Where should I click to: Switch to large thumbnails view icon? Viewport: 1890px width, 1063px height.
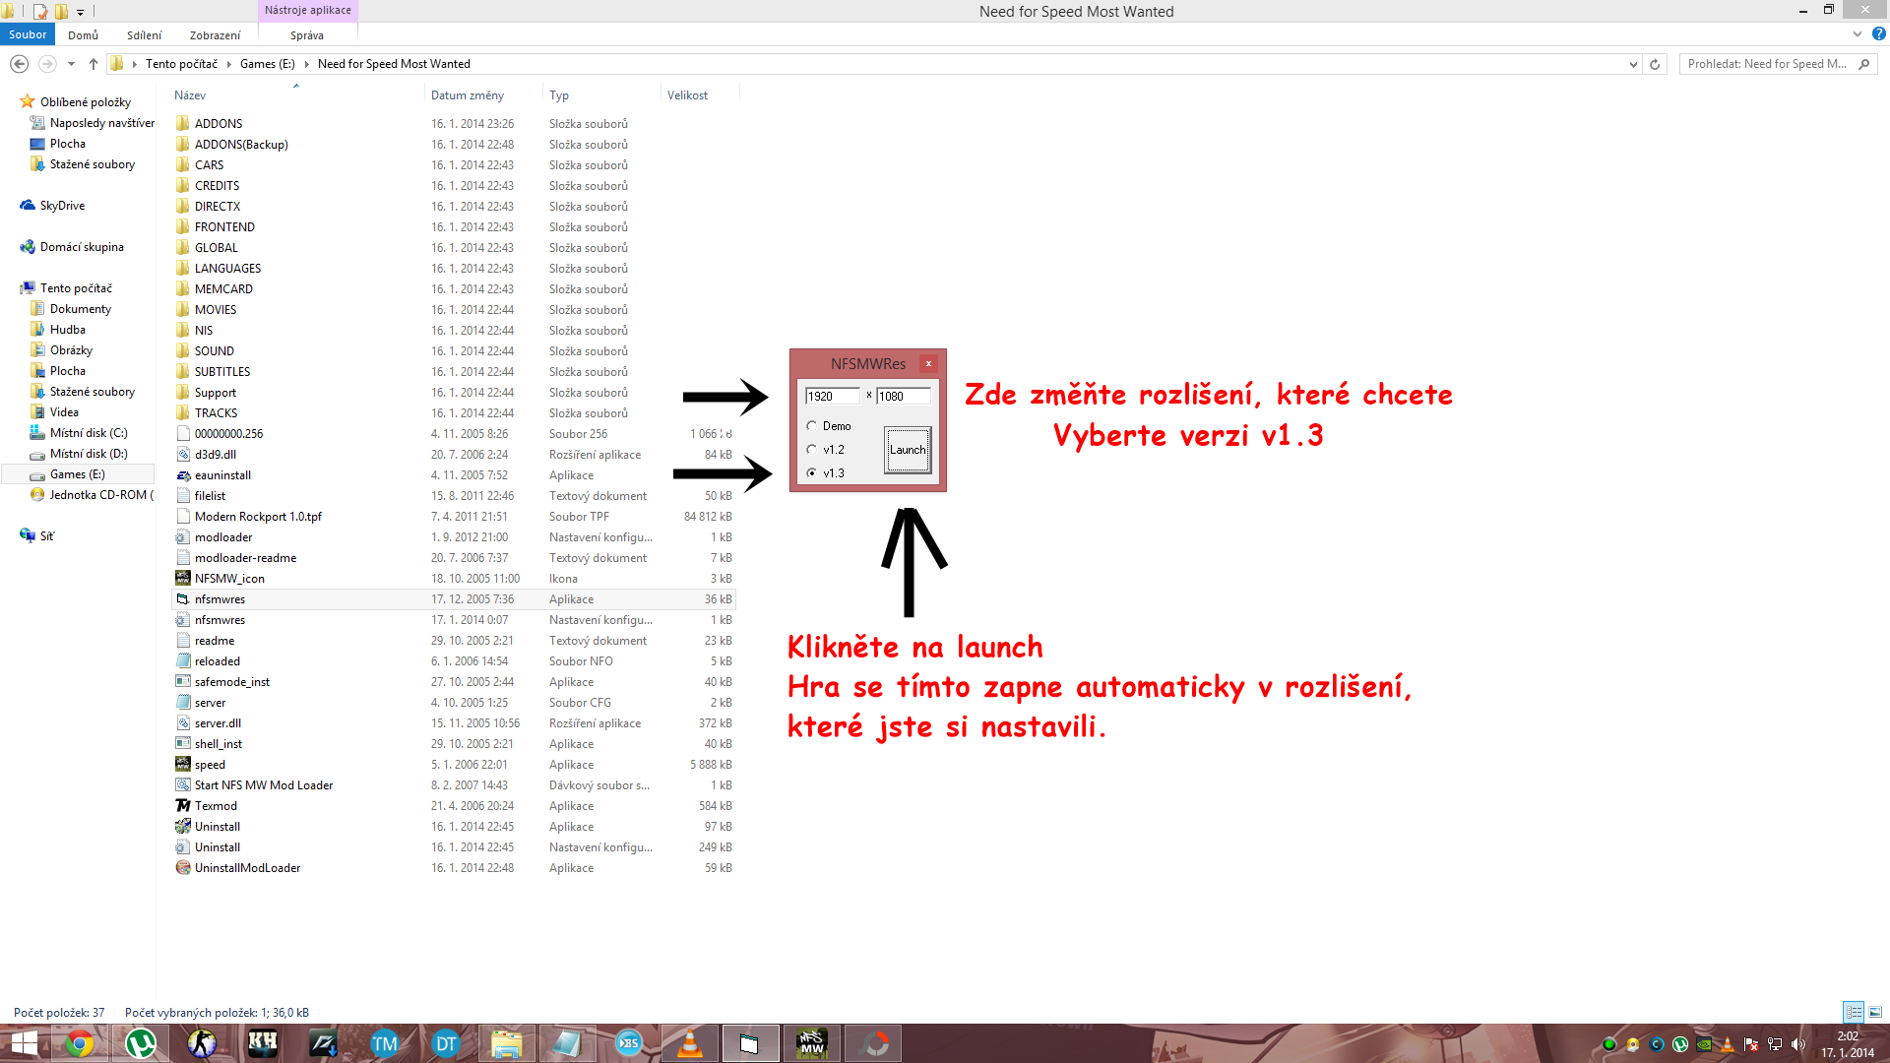[x=1875, y=1012]
